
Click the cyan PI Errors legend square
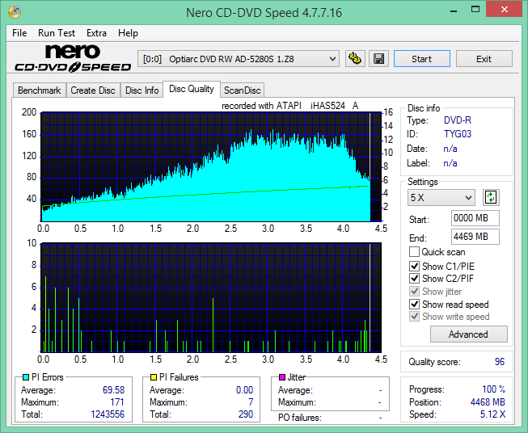(x=26, y=377)
